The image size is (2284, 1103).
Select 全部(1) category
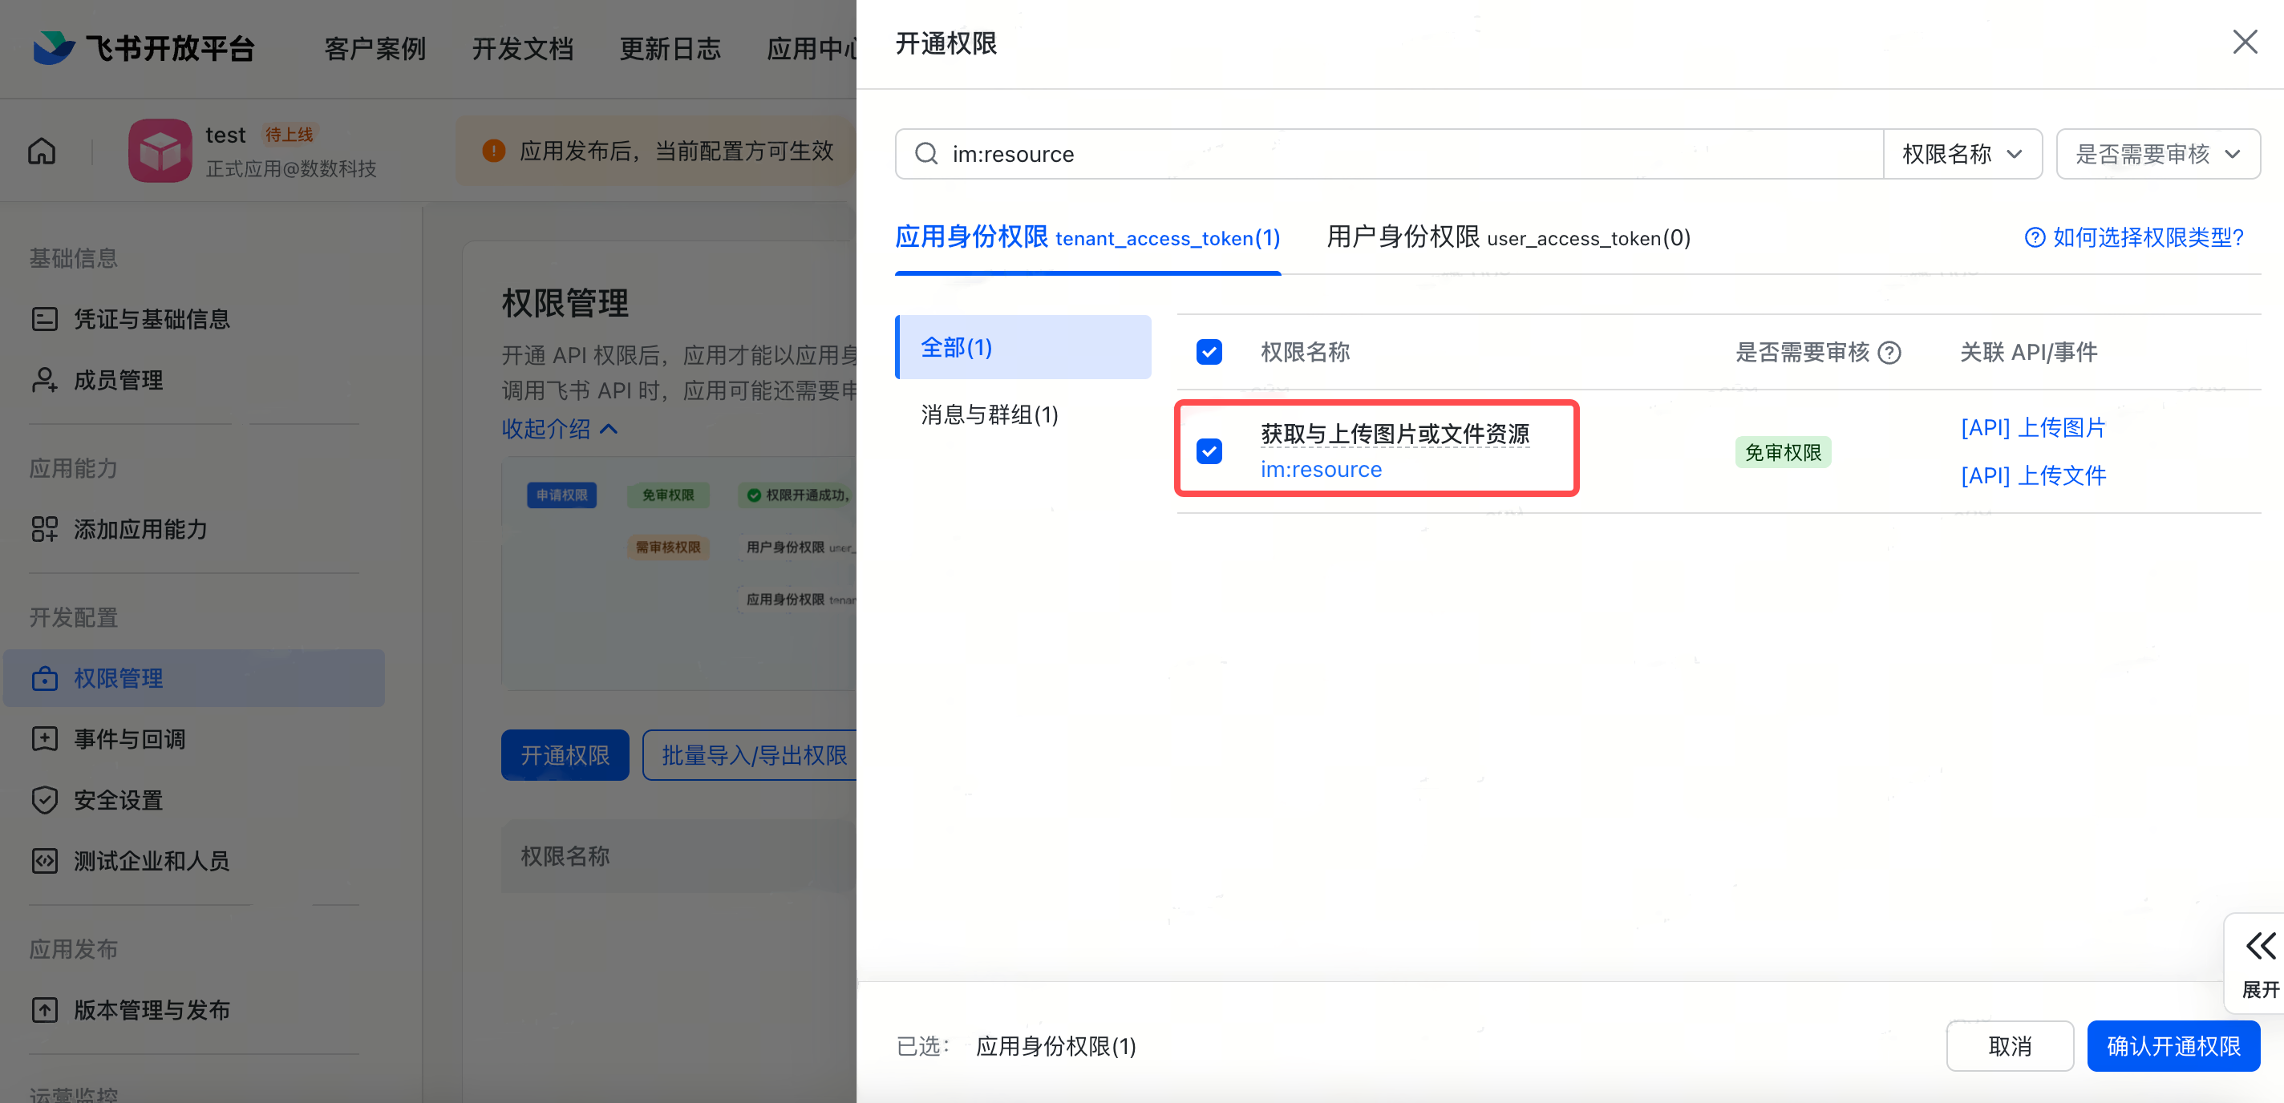coord(1023,347)
